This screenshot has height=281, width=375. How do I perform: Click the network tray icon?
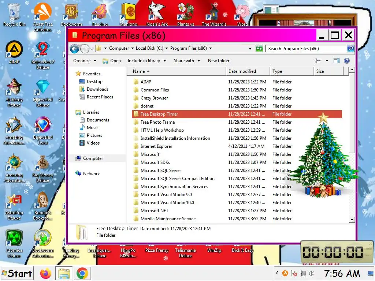(303, 273)
